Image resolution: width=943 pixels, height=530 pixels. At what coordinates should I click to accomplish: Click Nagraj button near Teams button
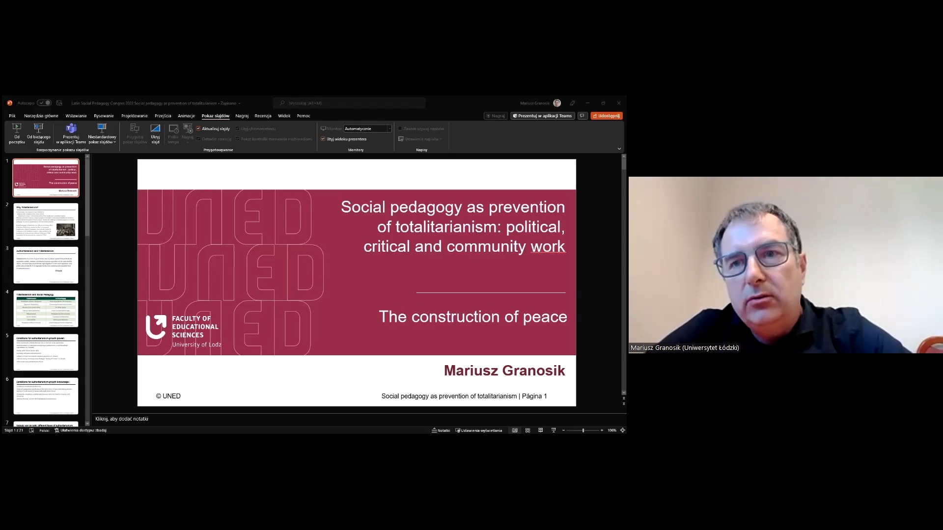click(496, 116)
